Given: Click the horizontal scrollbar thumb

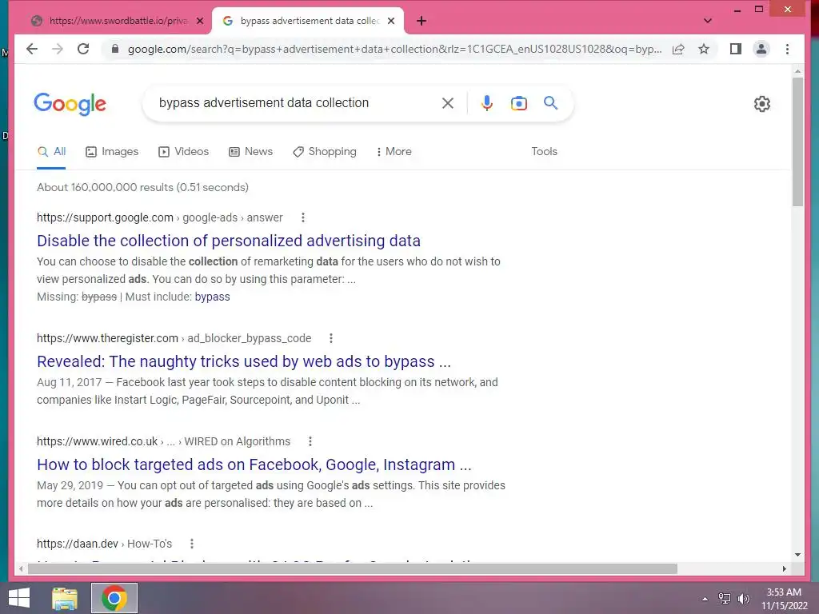Looking at the screenshot, I should 353,568.
